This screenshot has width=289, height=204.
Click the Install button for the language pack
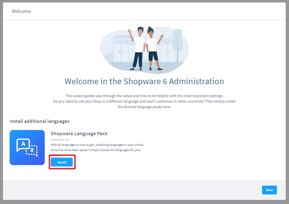click(62, 162)
